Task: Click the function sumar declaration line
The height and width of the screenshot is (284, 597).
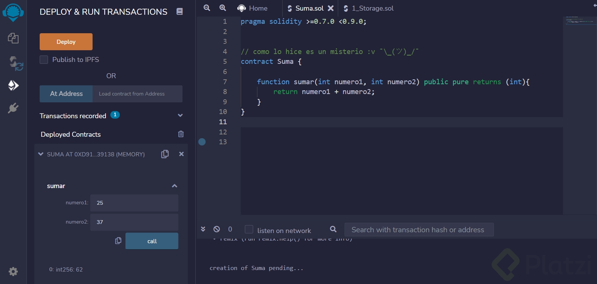Action: (x=393, y=82)
